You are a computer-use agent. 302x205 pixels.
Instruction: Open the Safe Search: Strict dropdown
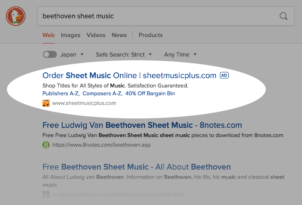(x=124, y=55)
